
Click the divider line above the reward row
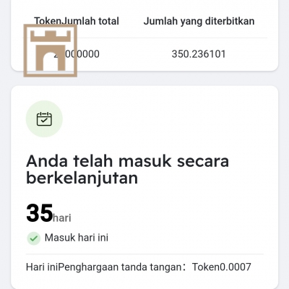click(x=144, y=254)
